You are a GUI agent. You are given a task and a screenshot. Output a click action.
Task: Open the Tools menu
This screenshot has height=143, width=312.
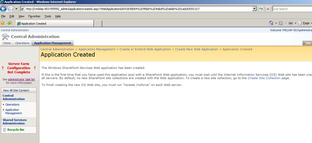48,16
